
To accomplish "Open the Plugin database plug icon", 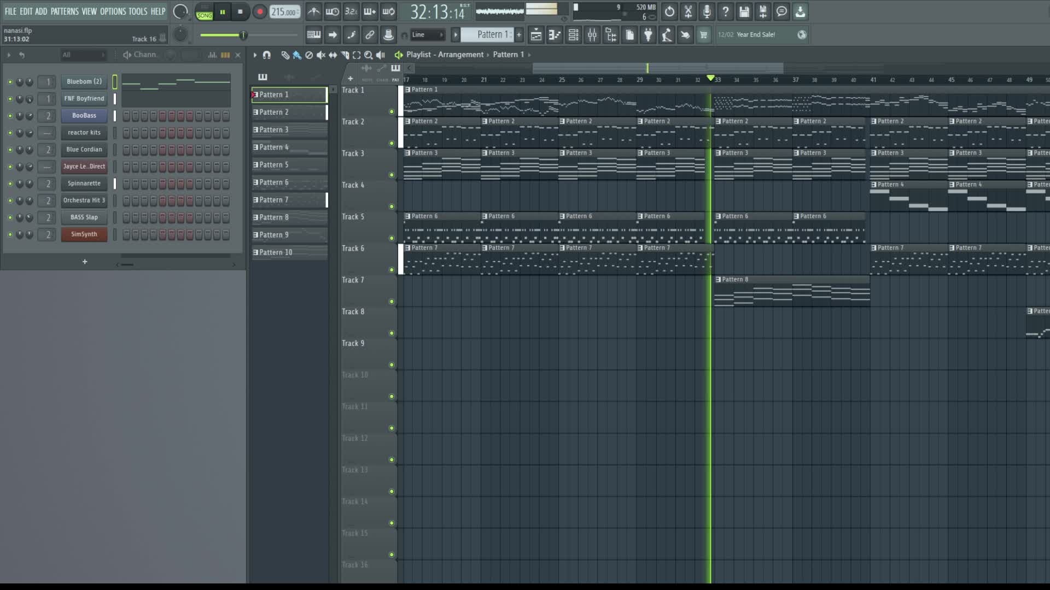I will point(648,35).
